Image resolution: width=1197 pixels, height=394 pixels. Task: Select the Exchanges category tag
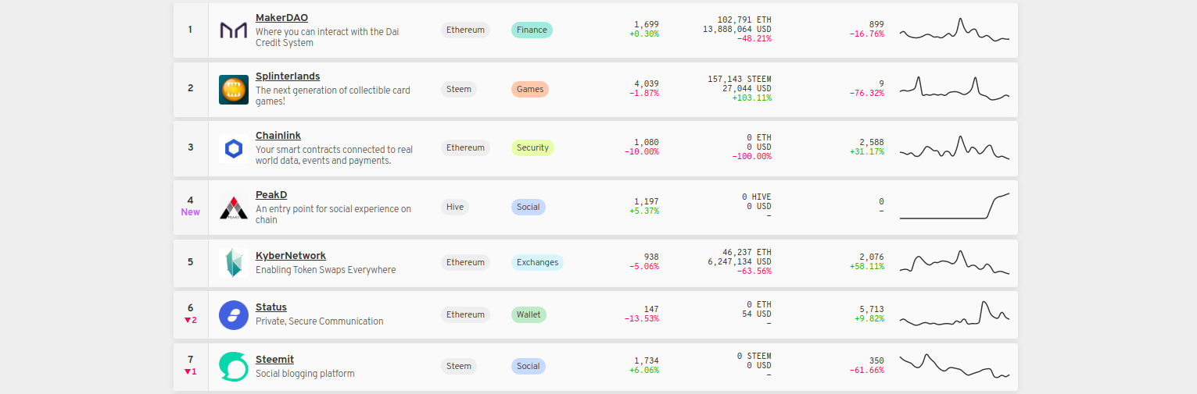(x=537, y=263)
